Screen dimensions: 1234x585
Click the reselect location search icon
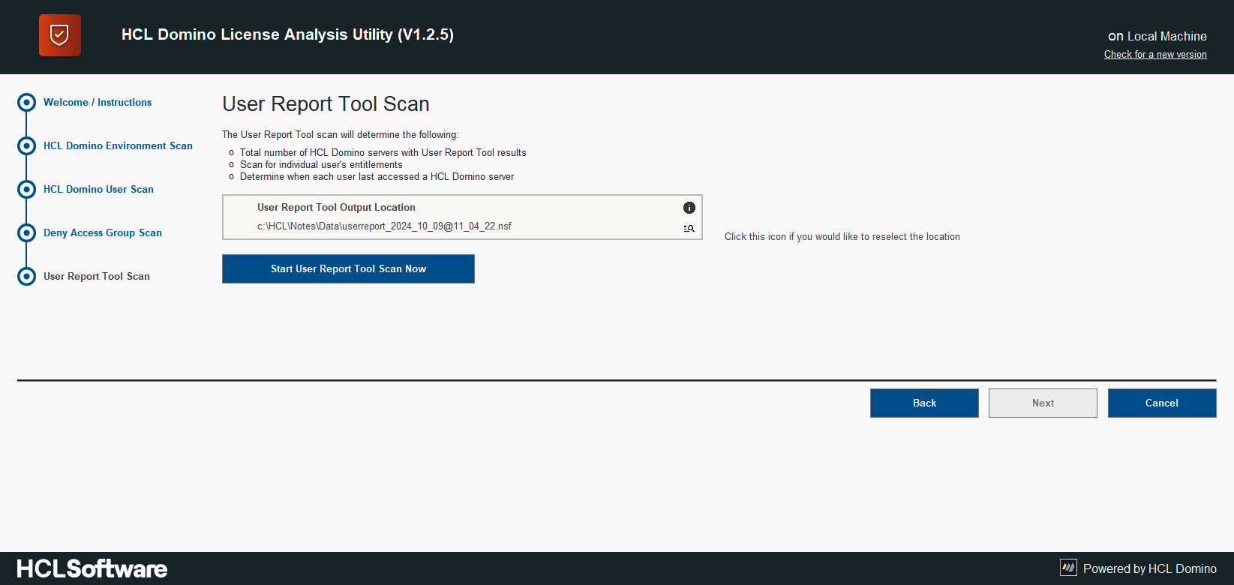coord(689,229)
